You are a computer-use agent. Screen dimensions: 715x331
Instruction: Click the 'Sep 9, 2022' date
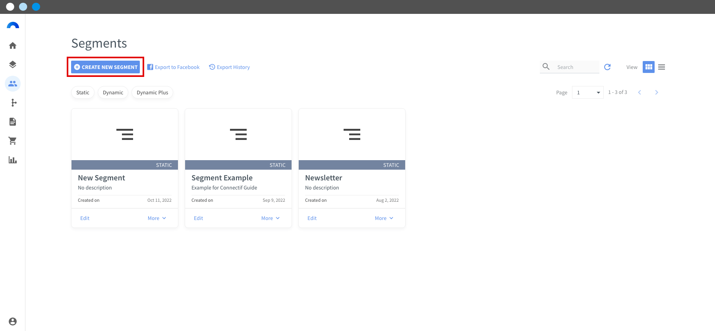[x=274, y=200]
